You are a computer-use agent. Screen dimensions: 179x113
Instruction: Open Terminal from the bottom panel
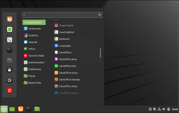coord(29,109)
